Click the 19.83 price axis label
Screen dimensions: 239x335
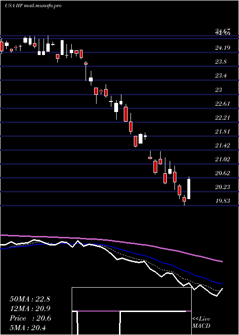pos(222,201)
